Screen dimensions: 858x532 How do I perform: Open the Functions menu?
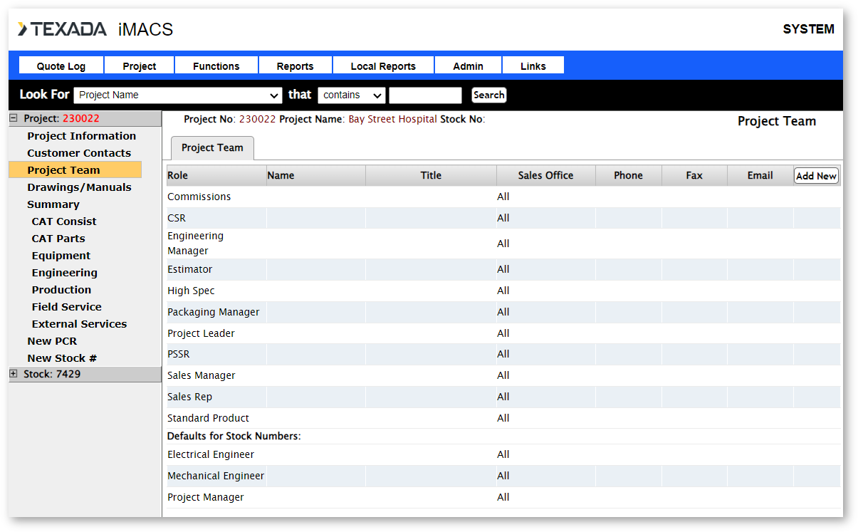tap(216, 66)
